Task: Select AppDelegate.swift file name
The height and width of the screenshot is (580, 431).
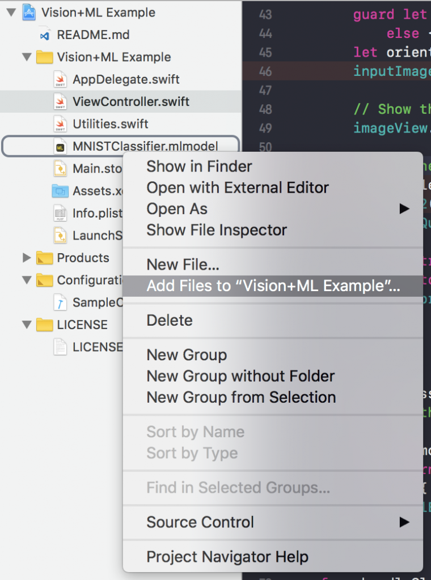Action: point(126,79)
